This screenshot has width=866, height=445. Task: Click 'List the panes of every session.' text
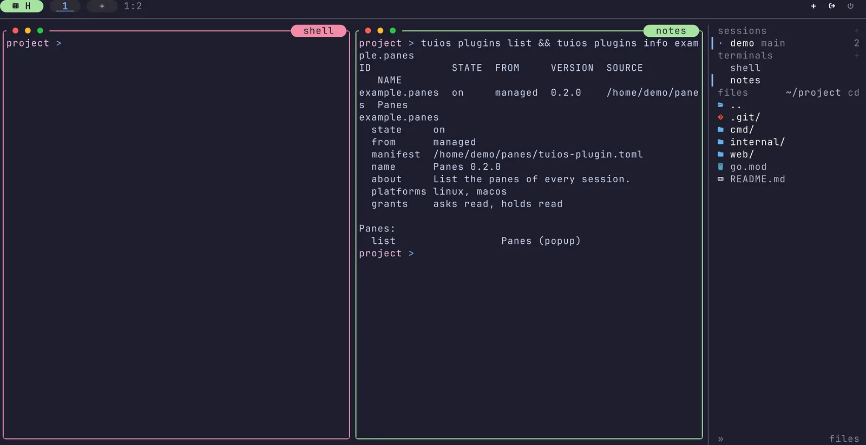coord(532,180)
